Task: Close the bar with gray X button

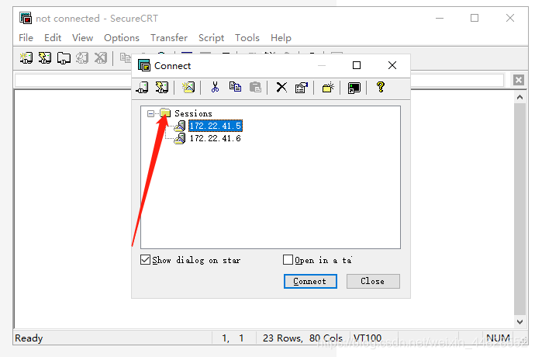Action: point(519,80)
